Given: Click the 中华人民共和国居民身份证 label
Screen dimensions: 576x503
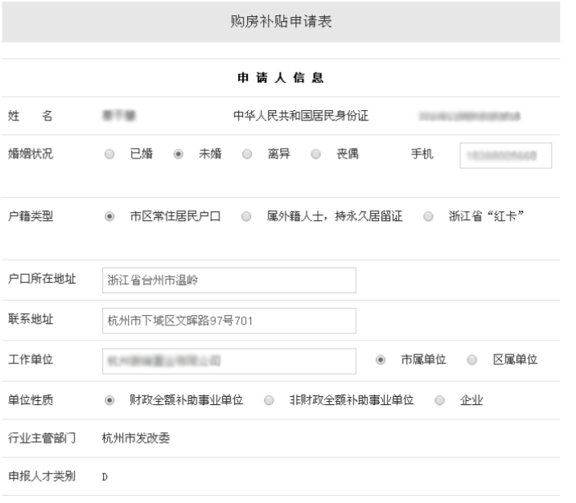Looking at the screenshot, I should 301,116.
